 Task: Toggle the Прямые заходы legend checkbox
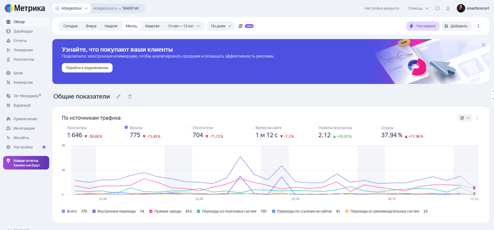coord(151,211)
